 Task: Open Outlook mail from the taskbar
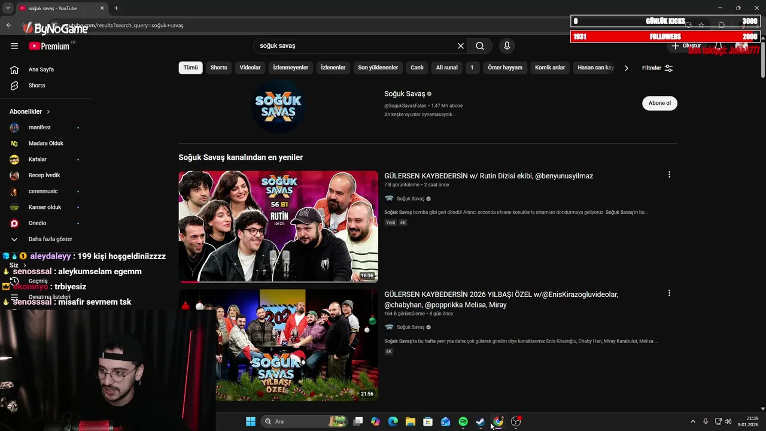point(445,421)
